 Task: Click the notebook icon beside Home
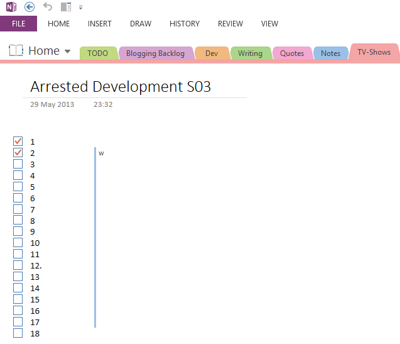16,50
